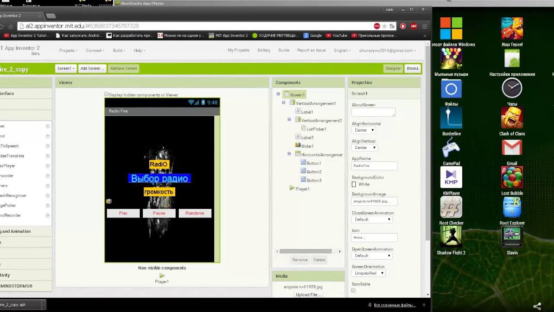Collapse the Screen1 tree node
Screen dimensions: 554x312
278,94
